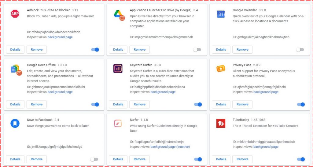
Task: Open Surfer background page (Inactive) link
Action: [170, 147]
